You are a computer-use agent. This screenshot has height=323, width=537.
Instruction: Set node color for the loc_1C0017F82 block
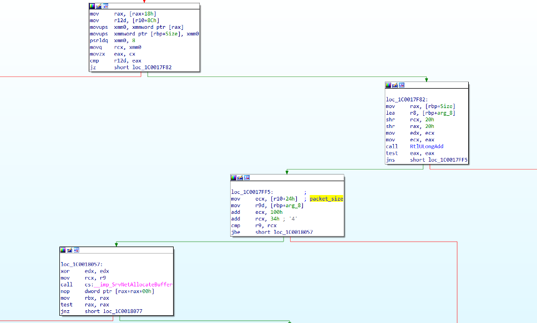pyautogui.click(x=388, y=85)
